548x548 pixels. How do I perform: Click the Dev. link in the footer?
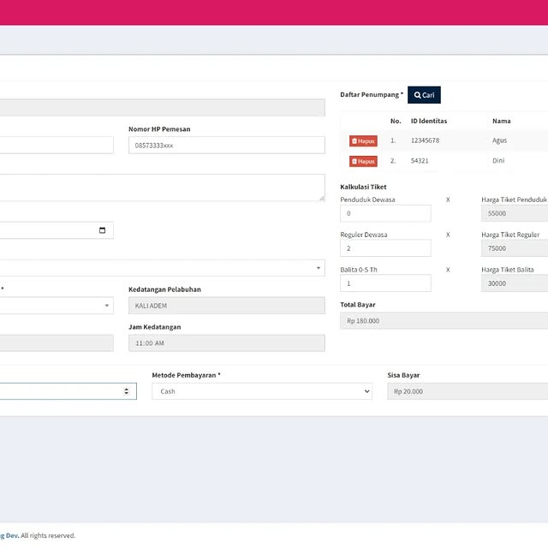12,535
